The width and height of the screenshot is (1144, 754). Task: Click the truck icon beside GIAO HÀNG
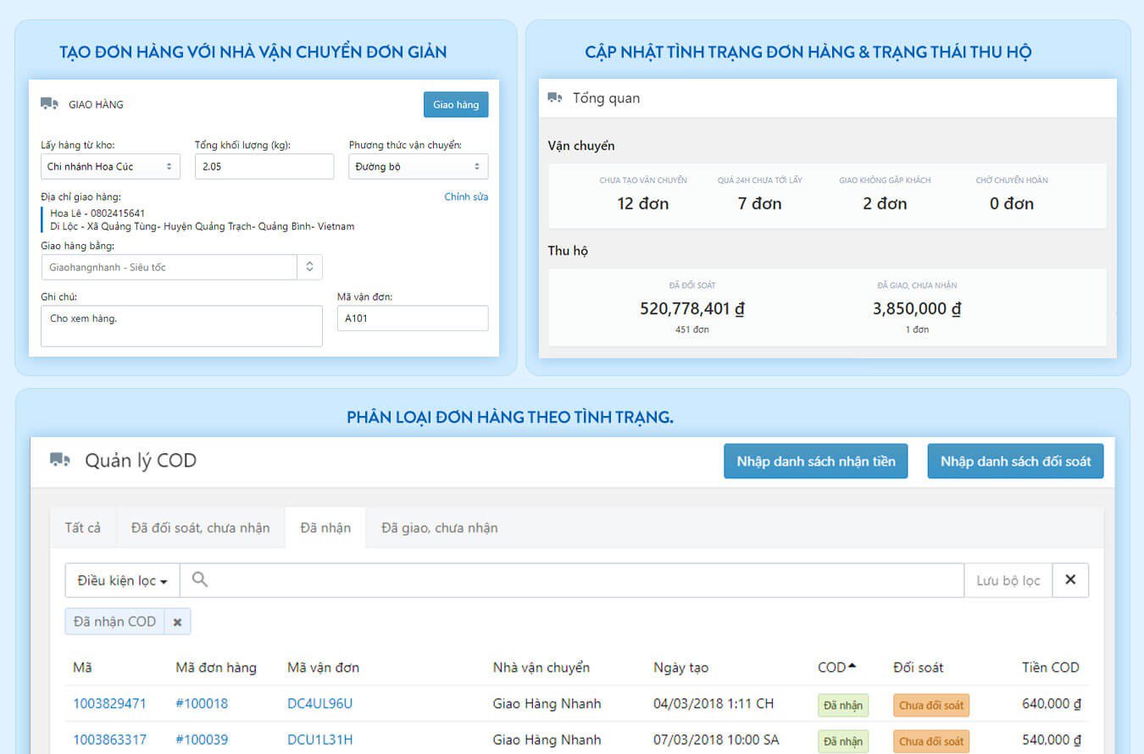49,104
